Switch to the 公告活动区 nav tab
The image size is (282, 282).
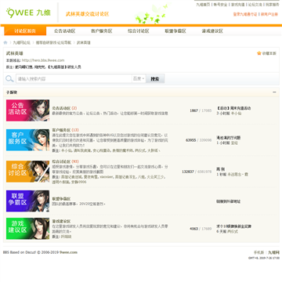coord(64,31)
